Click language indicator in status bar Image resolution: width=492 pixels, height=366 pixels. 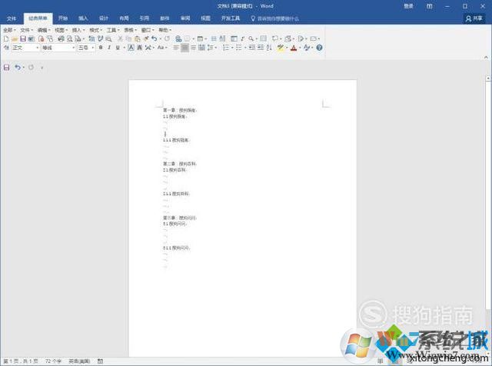click(79, 361)
